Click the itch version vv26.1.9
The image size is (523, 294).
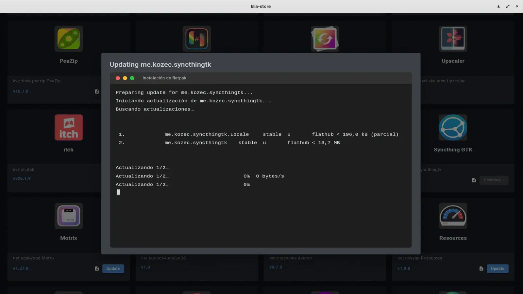click(x=22, y=179)
